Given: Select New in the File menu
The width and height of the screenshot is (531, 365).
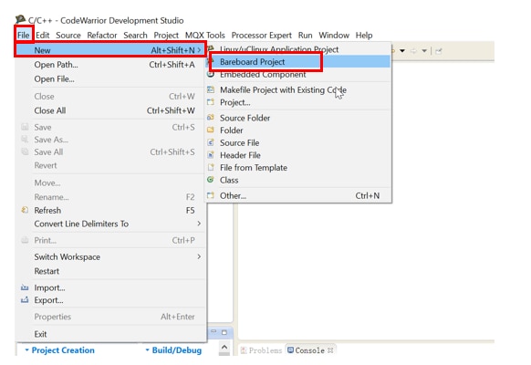Looking at the screenshot, I should [x=110, y=50].
